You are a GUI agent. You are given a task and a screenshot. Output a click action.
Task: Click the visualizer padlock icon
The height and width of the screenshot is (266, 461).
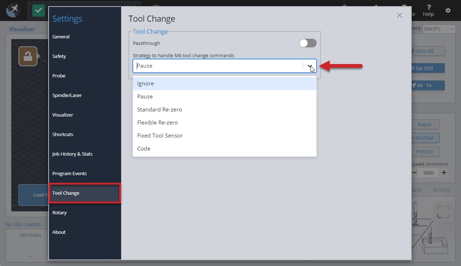[28, 56]
